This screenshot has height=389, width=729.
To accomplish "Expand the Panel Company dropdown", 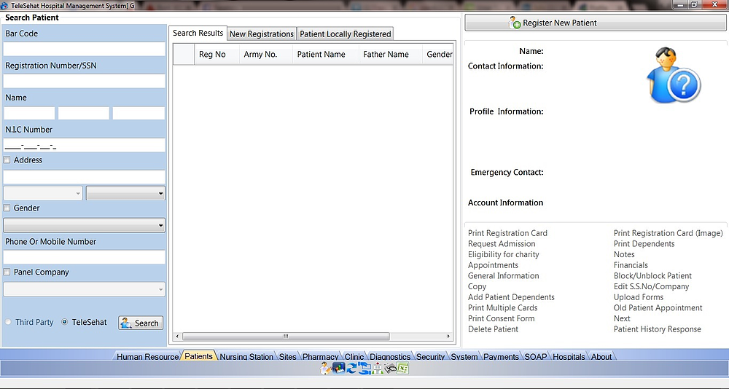I will tap(84, 289).
